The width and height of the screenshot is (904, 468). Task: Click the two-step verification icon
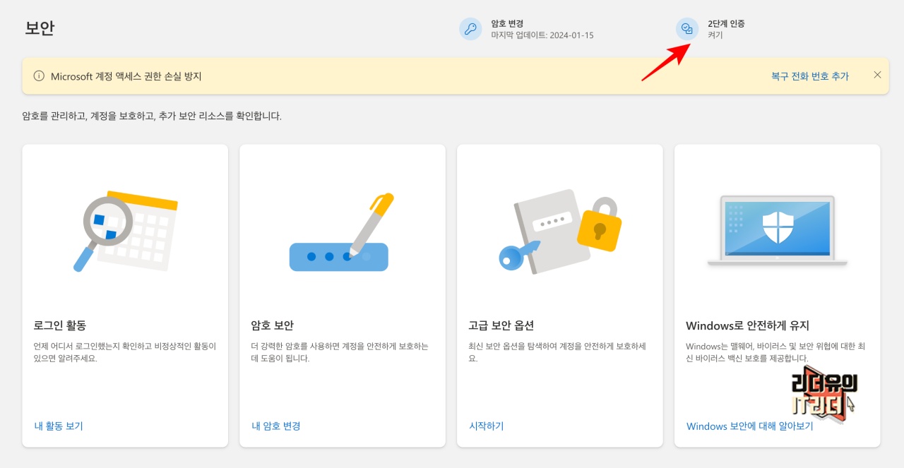(687, 29)
